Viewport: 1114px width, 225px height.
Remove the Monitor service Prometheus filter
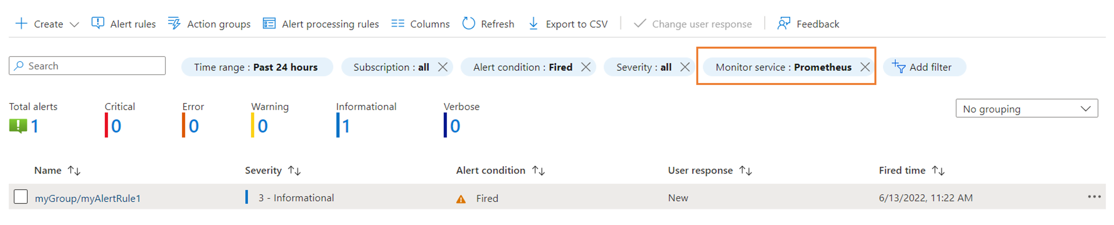pyautogui.click(x=865, y=67)
